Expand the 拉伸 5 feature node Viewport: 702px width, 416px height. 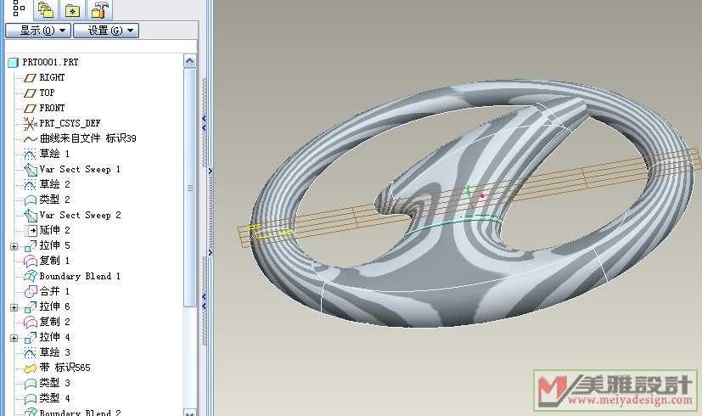[14, 246]
